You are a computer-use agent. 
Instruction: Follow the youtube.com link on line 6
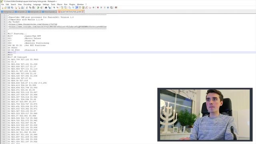[x=58, y=27]
